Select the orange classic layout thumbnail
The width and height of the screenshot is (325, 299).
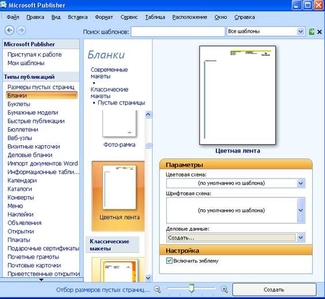click(119, 270)
